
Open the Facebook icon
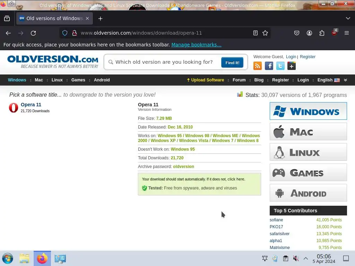click(x=269, y=66)
